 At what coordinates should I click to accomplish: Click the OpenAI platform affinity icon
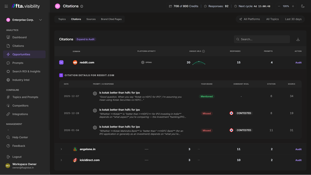click(143, 62)
